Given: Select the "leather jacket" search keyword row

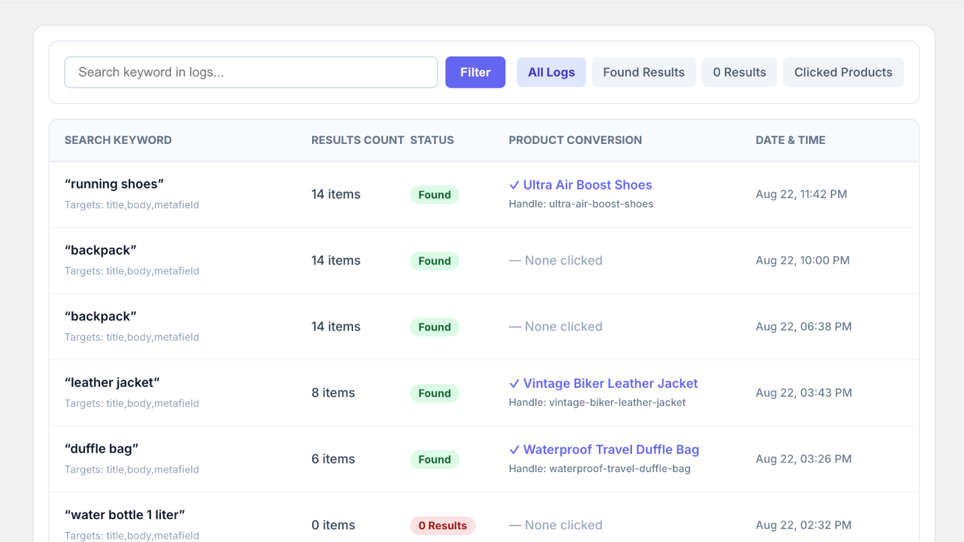Looking at the screenshot, I should 484,393.
